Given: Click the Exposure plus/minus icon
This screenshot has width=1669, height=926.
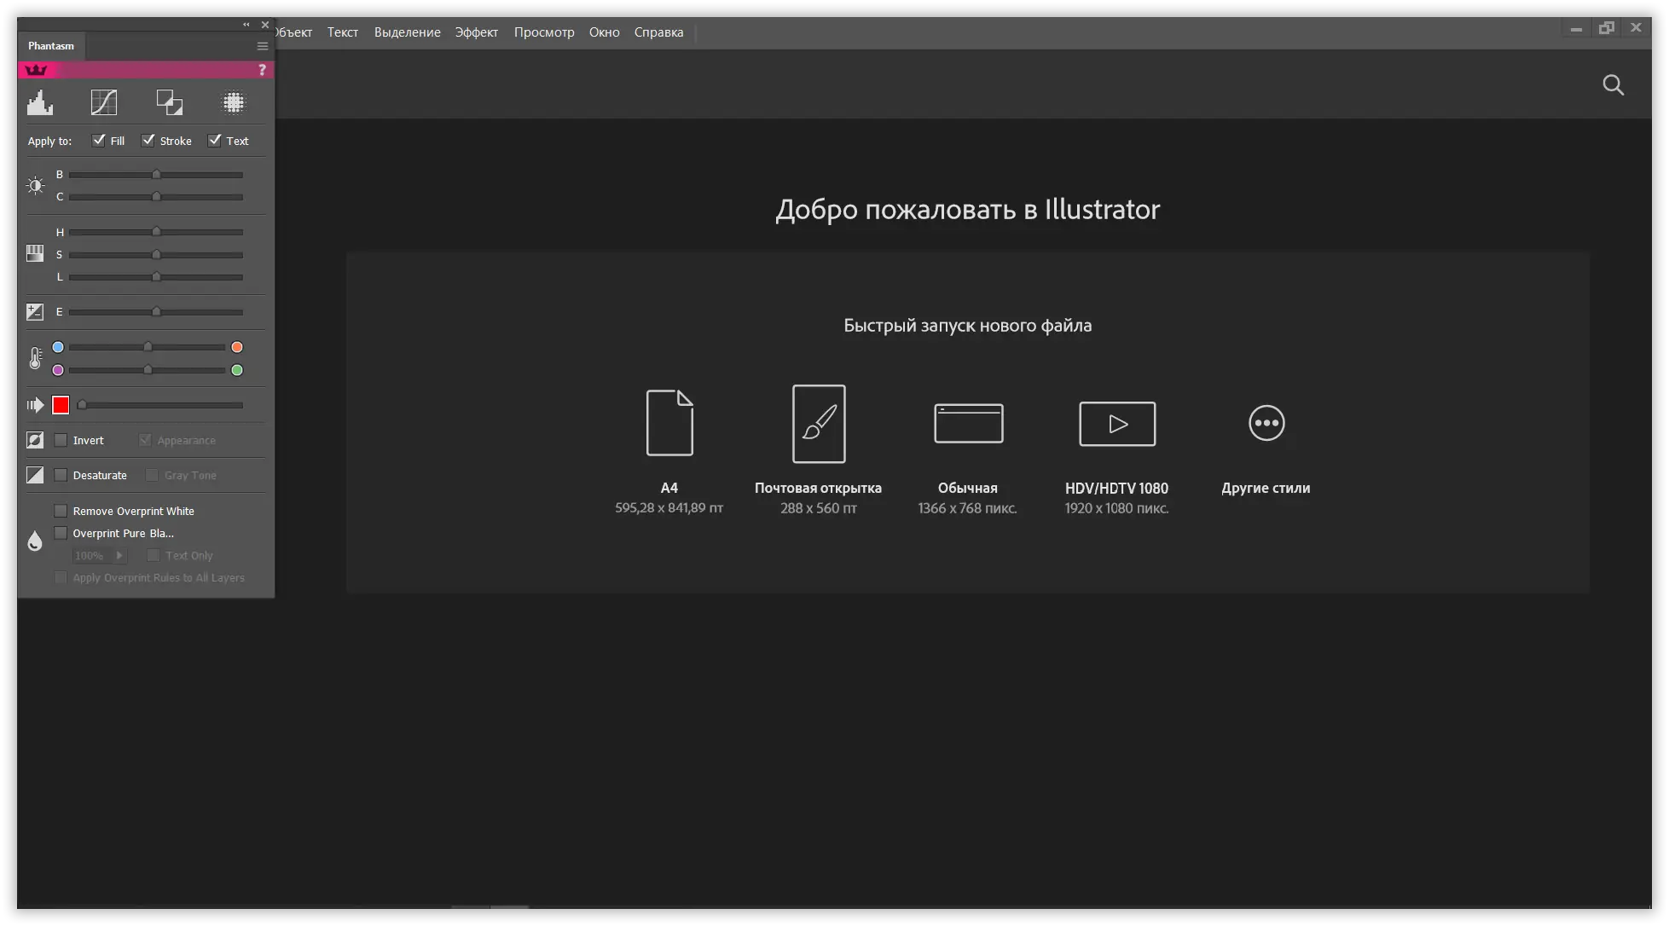Looking at the screenshot, I should (35, 312).
